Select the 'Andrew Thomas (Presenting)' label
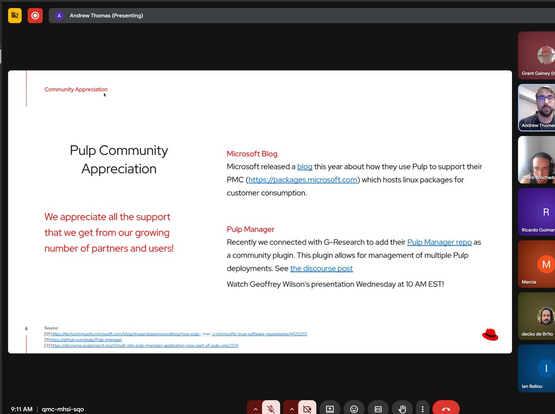Viewport: 555px width, 414px height. (106, 15)
